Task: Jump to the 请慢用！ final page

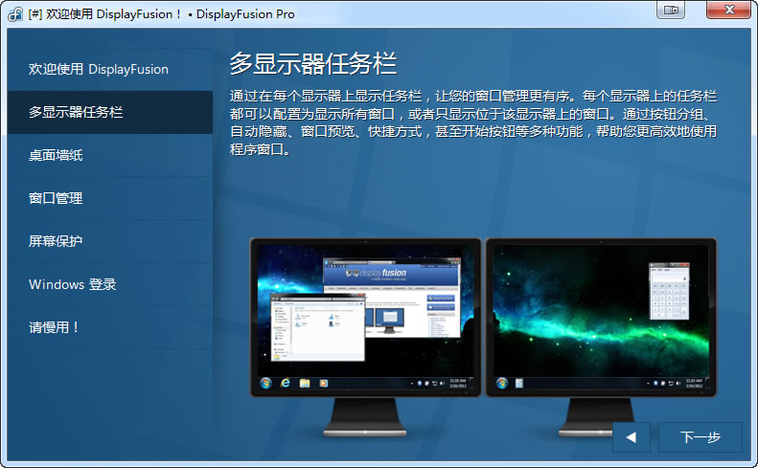Action: 110,327
